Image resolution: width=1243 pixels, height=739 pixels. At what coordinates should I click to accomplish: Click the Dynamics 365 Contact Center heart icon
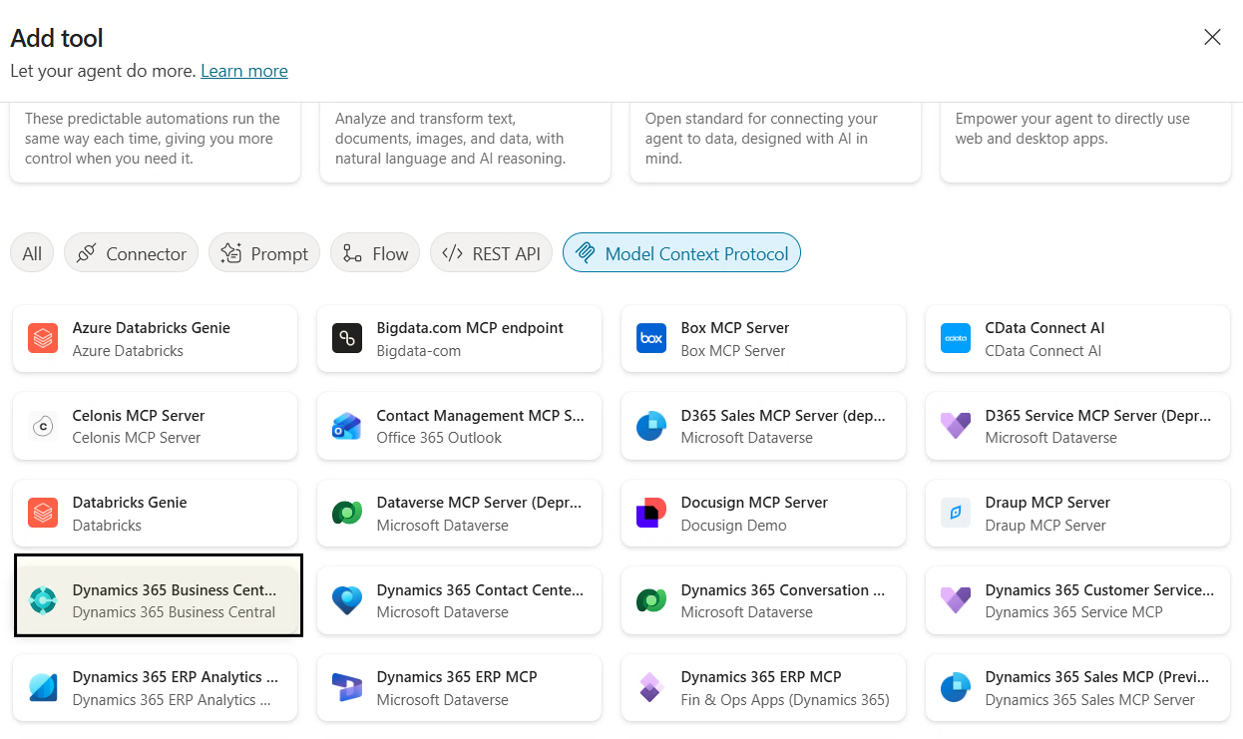point(346,600)
